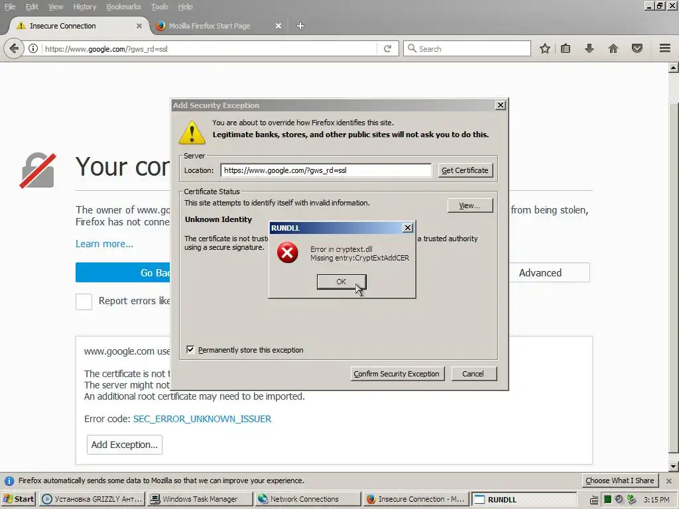Screen dimensions: 679x509
Task: Open a new tab with plus button
Action: pyautogui.click(x=300, y=26)
